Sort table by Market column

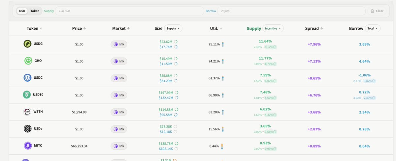click(x=121, y=28)
